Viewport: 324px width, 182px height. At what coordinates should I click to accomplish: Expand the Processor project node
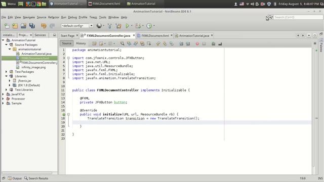[3, 99]
